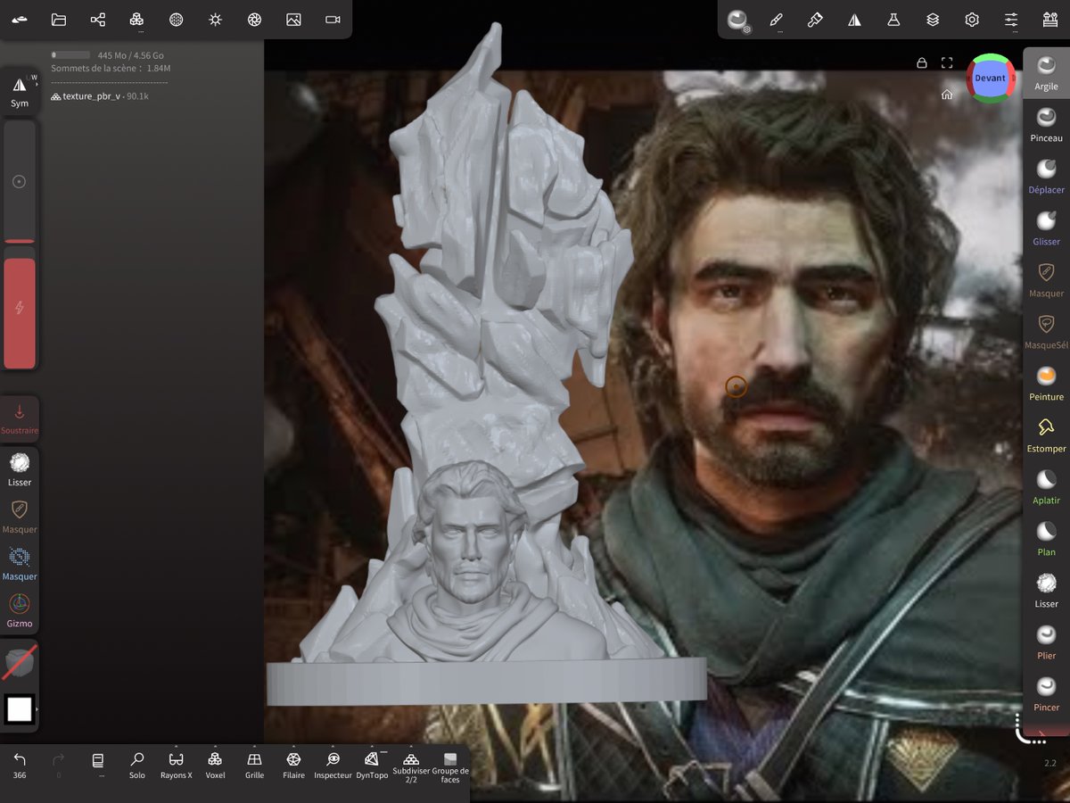1070x803 pixels.
Task: Select the Pincer tool
Action: coord(1046,693)
